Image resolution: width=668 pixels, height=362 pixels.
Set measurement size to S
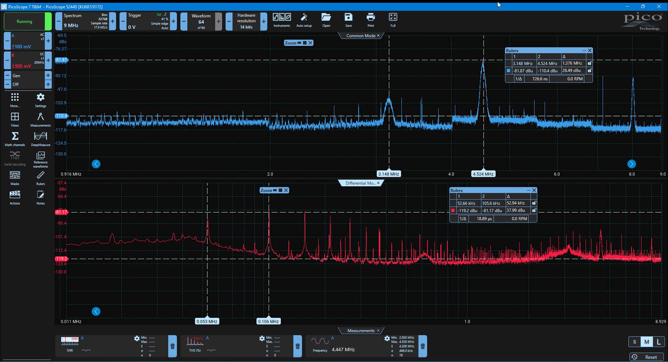pyautogui.click(x=635, y=342)
